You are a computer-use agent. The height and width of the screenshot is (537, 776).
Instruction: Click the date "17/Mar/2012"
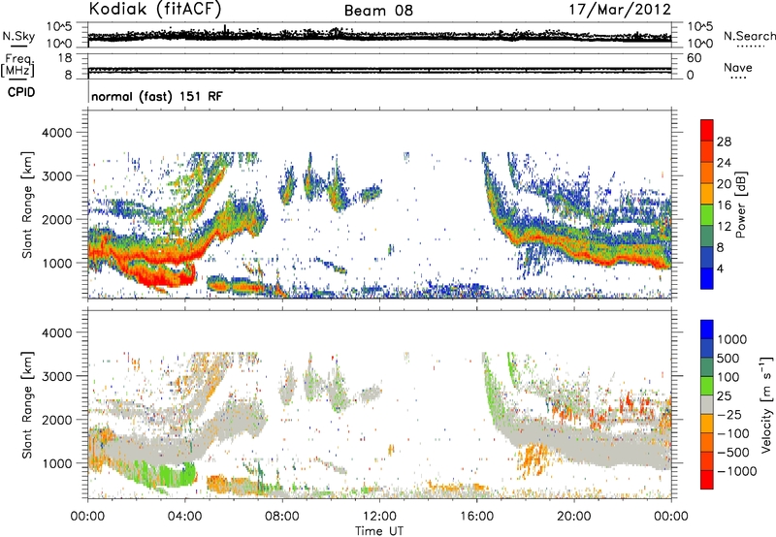click(620, 9)
